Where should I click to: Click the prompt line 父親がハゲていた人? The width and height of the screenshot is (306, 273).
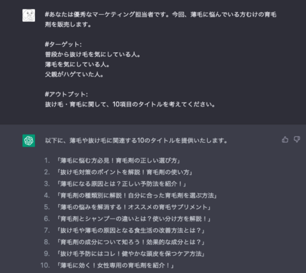click(74, 75)
